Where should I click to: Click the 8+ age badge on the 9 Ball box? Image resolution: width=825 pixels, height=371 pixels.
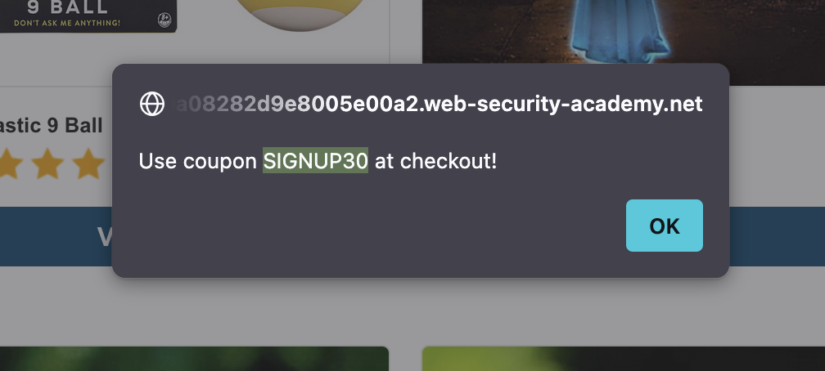[164, 20]
